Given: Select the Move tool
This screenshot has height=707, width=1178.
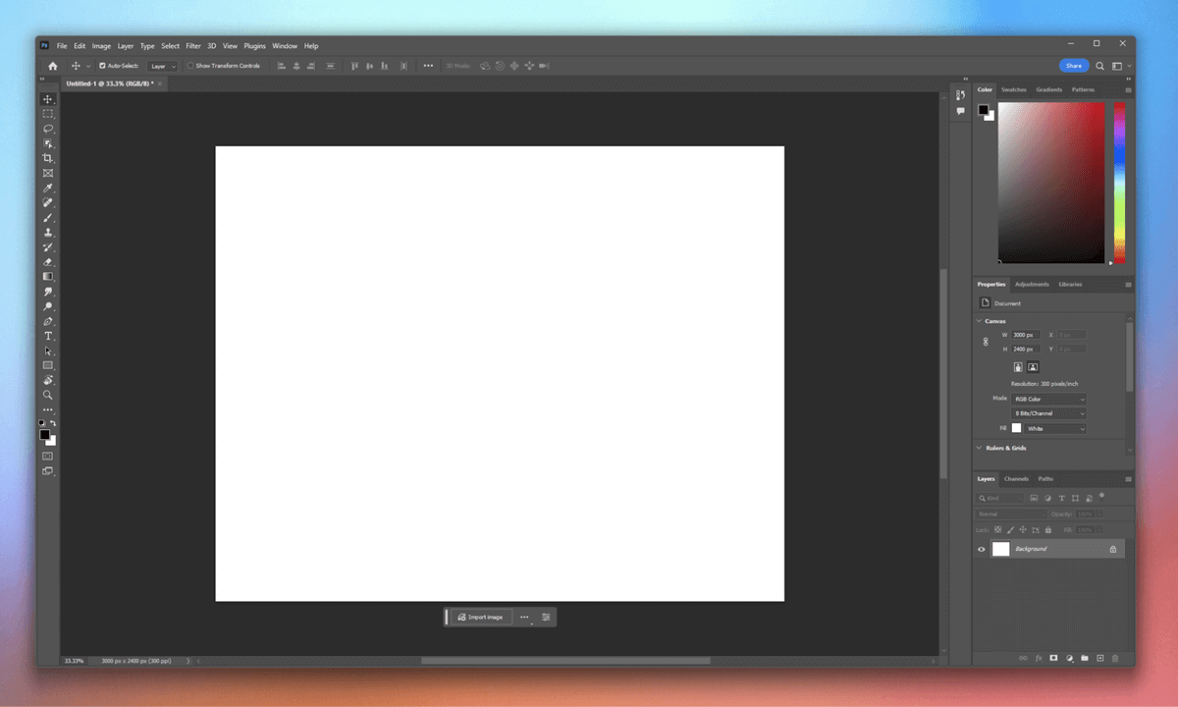Looking at the screenshot, I should pos(47,99).
